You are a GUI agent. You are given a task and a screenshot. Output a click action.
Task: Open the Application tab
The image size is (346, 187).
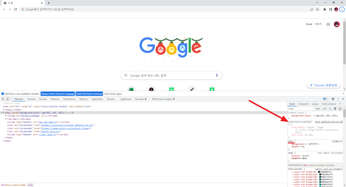click(x=97, y=99)
